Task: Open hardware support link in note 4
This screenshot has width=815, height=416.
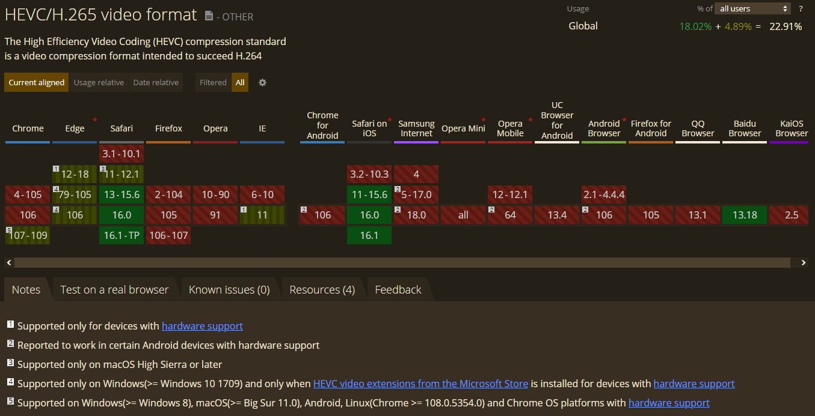Action: 694,384
